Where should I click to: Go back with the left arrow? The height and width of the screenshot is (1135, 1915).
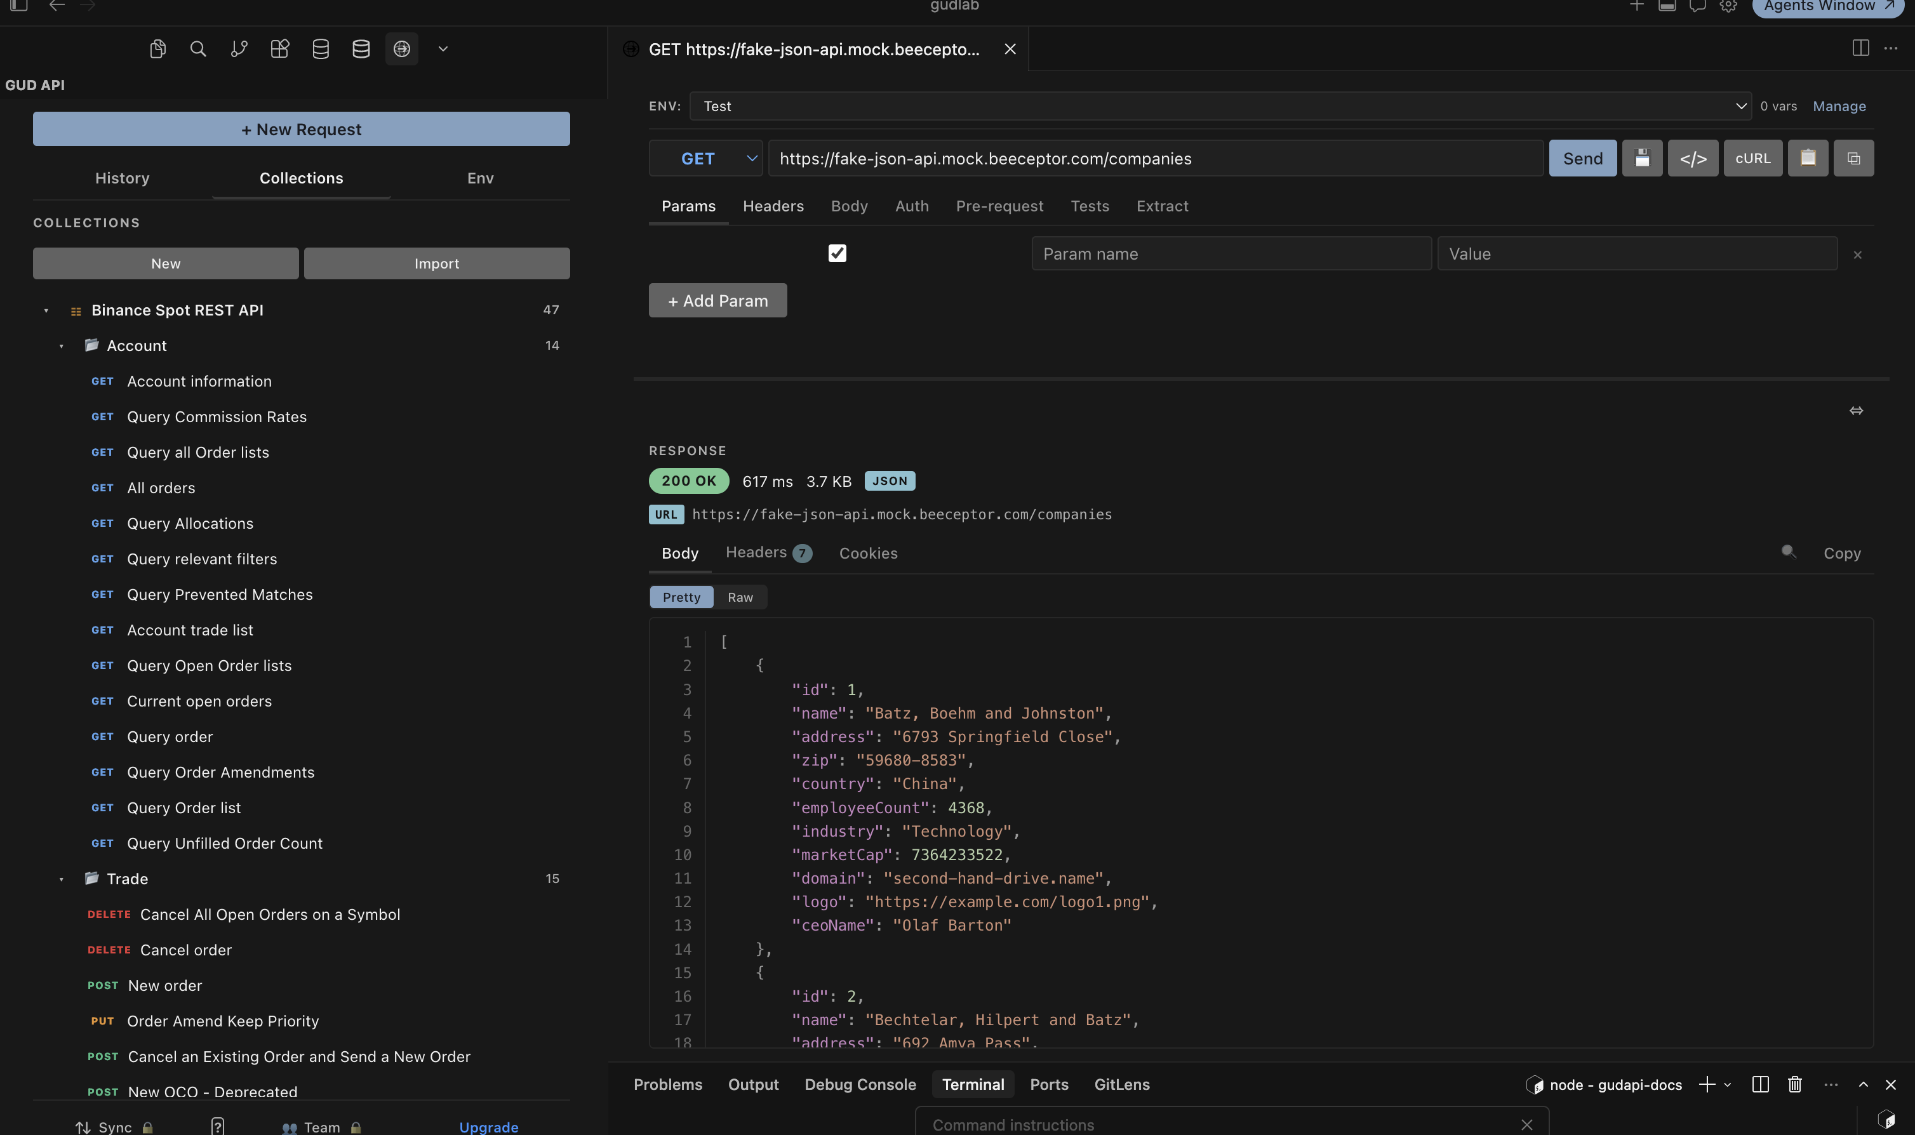pyautogui.click(x=57, y=6)
